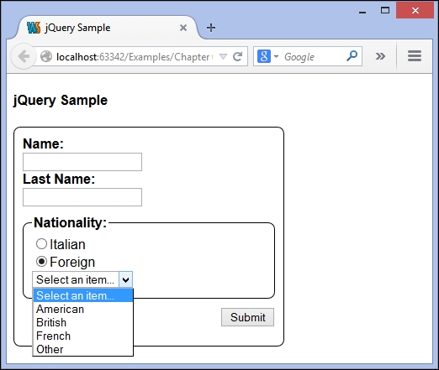Reload the page with the refresh icon
439x370 pixels.
[238, 56]
